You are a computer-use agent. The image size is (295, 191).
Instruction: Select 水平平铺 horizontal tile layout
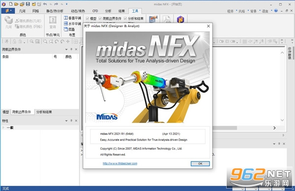(x=72, y=24)
